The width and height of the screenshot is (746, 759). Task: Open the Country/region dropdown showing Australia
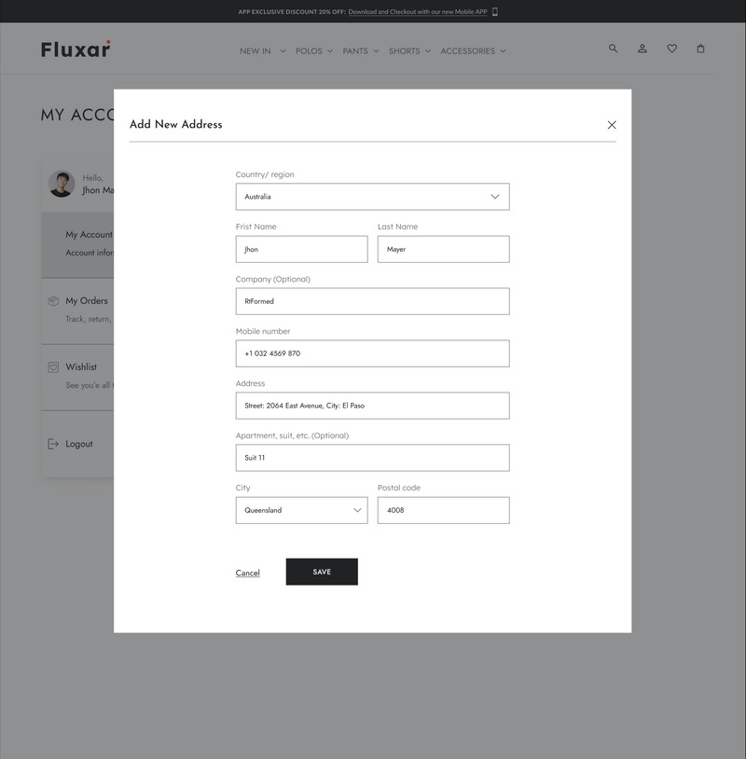tap(372, 197)
